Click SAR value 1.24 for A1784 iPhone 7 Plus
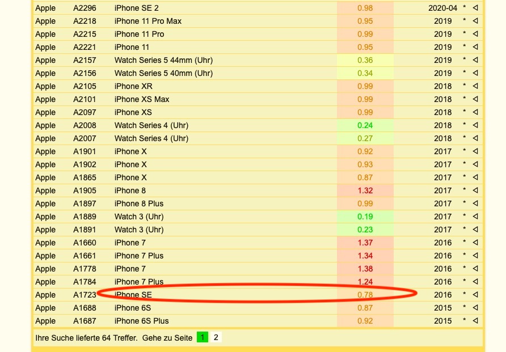 tap(365, 282)
